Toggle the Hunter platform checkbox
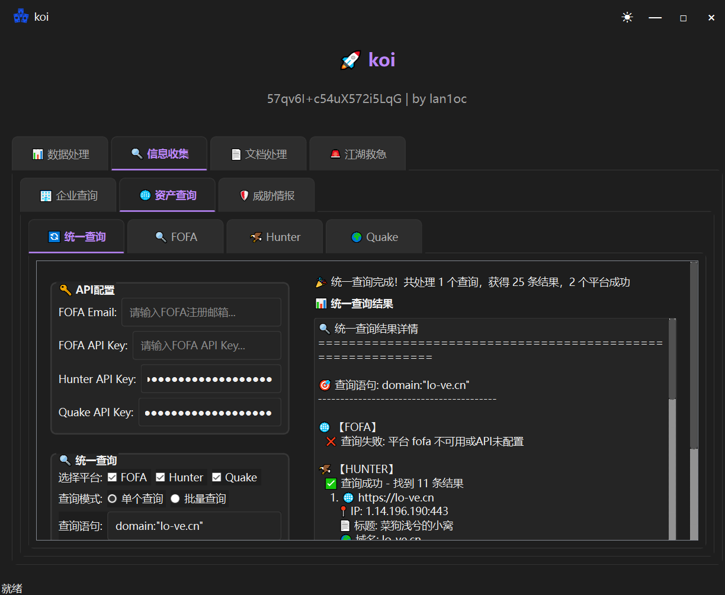The height and width of the screenshot is (595, 725). 161,478
